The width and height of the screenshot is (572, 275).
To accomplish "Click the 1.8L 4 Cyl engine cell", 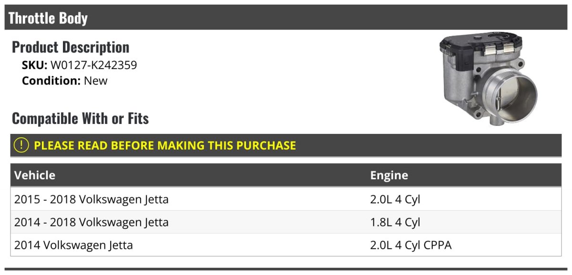I will tap(395, 223).
